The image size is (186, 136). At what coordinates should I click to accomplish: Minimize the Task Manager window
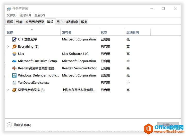click(152, 8)
